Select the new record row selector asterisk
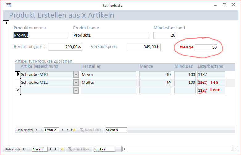Viewport: 241px width, 155px height. pyautogui.click(x=18, y=91)
